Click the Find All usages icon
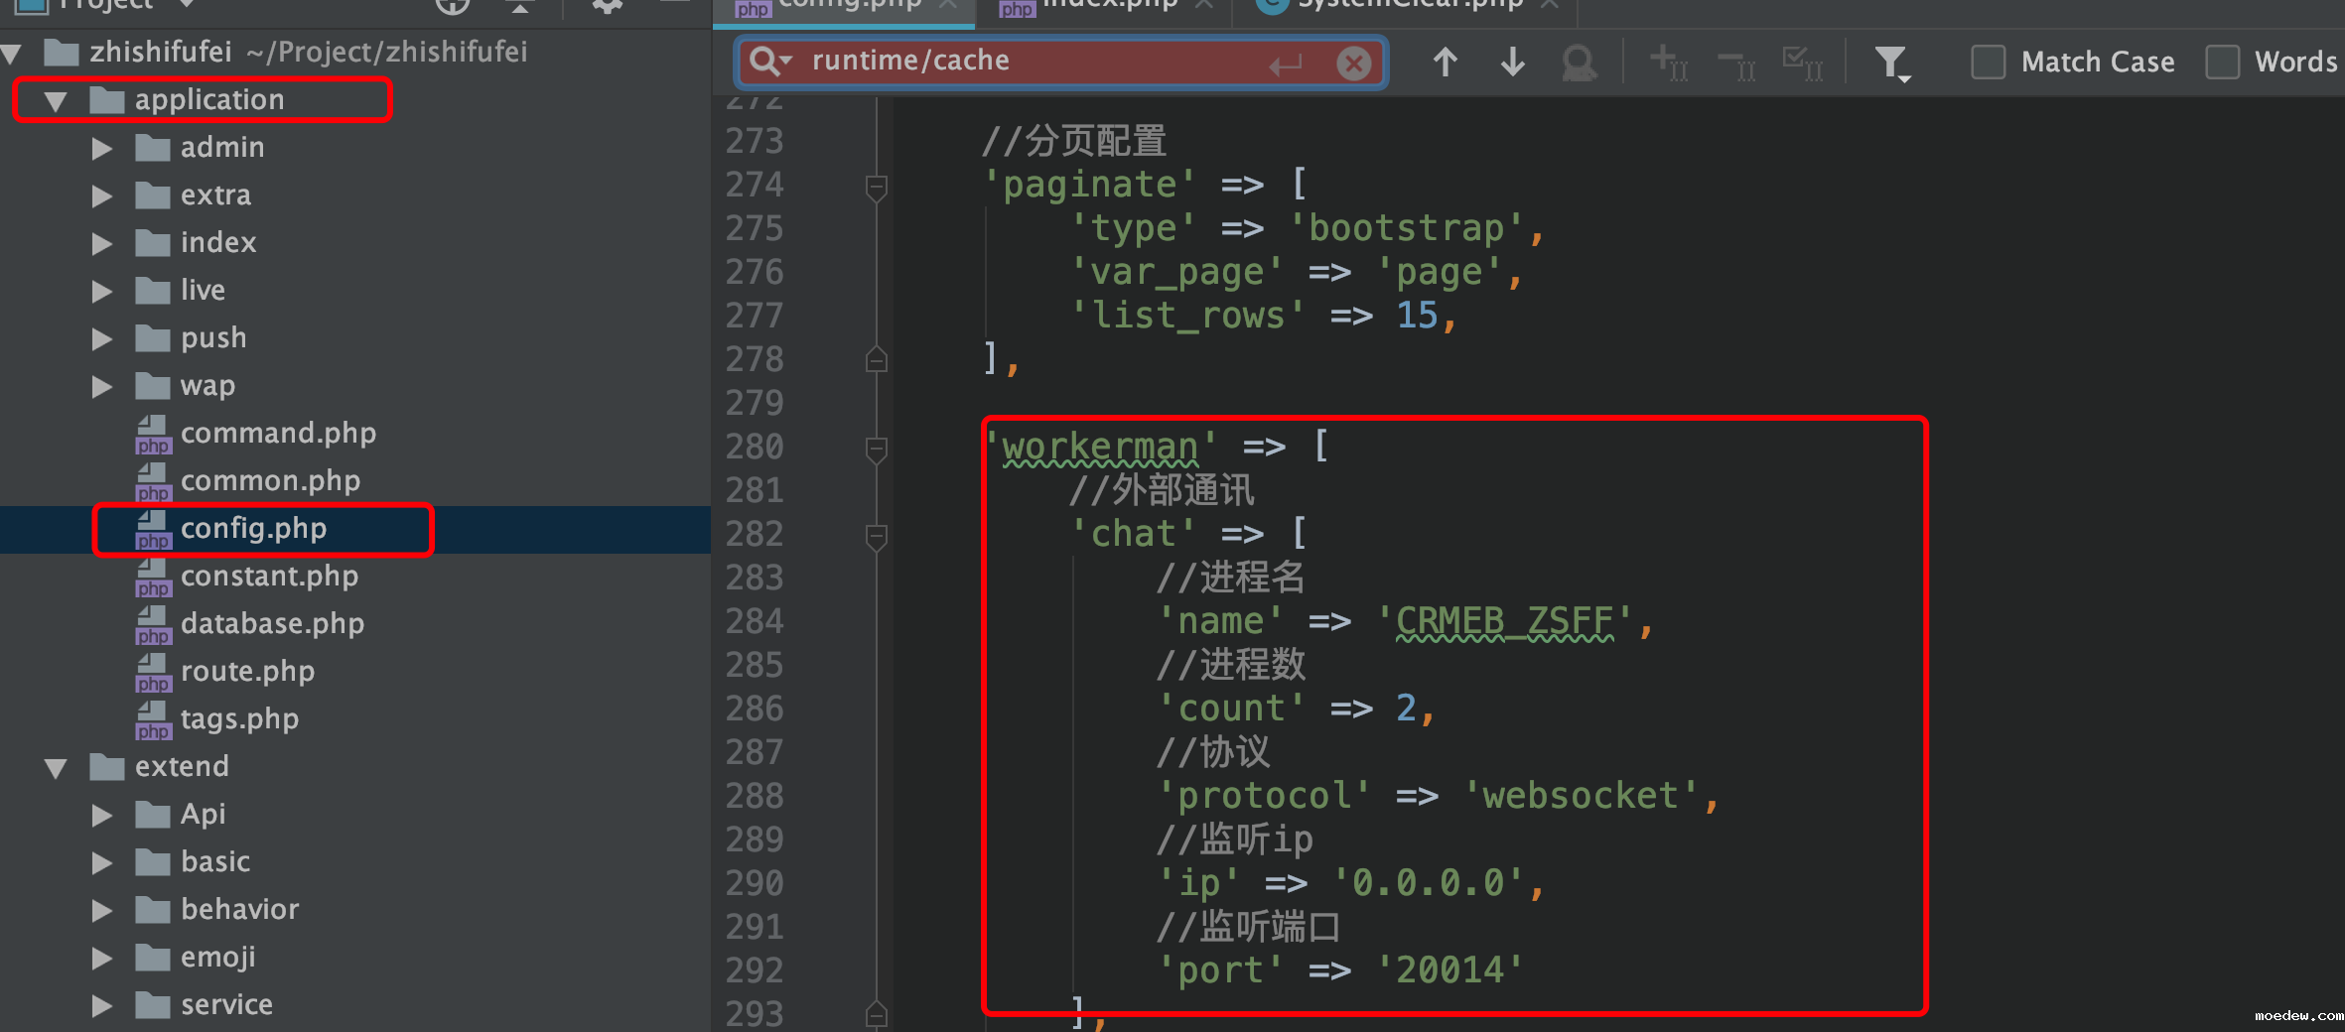This screenshot has height=1032, width=2345. (x=1579, y=63)
